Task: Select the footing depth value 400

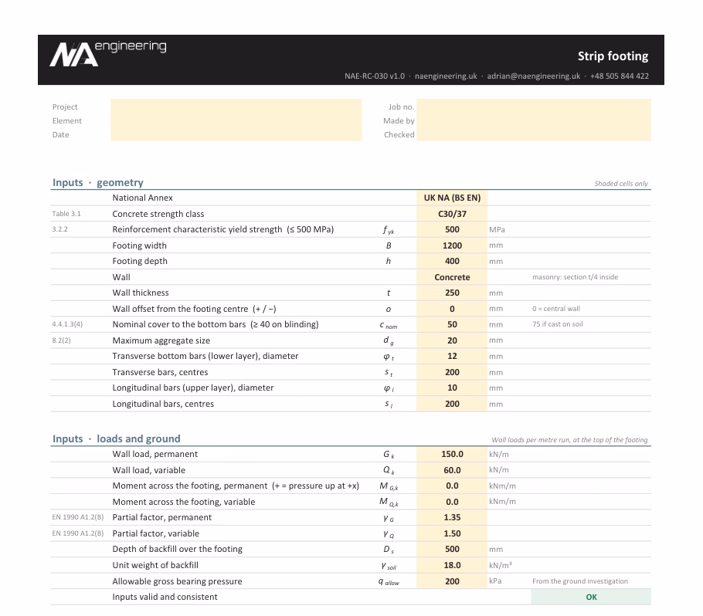Action: 452,261
